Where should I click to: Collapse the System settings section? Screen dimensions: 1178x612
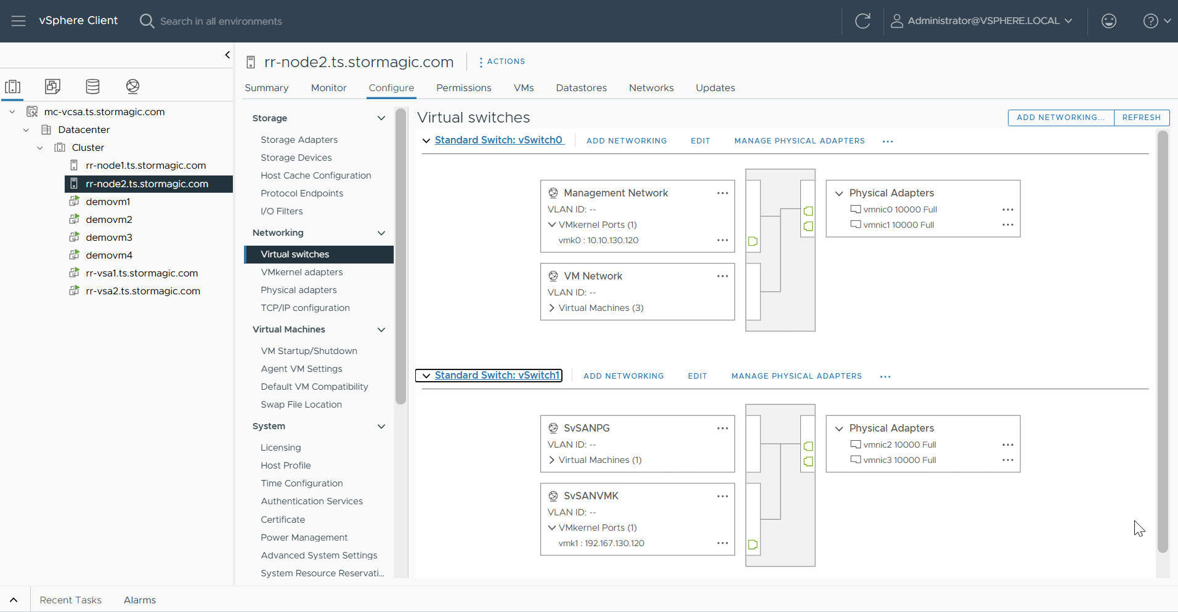(x=381, y=426)
